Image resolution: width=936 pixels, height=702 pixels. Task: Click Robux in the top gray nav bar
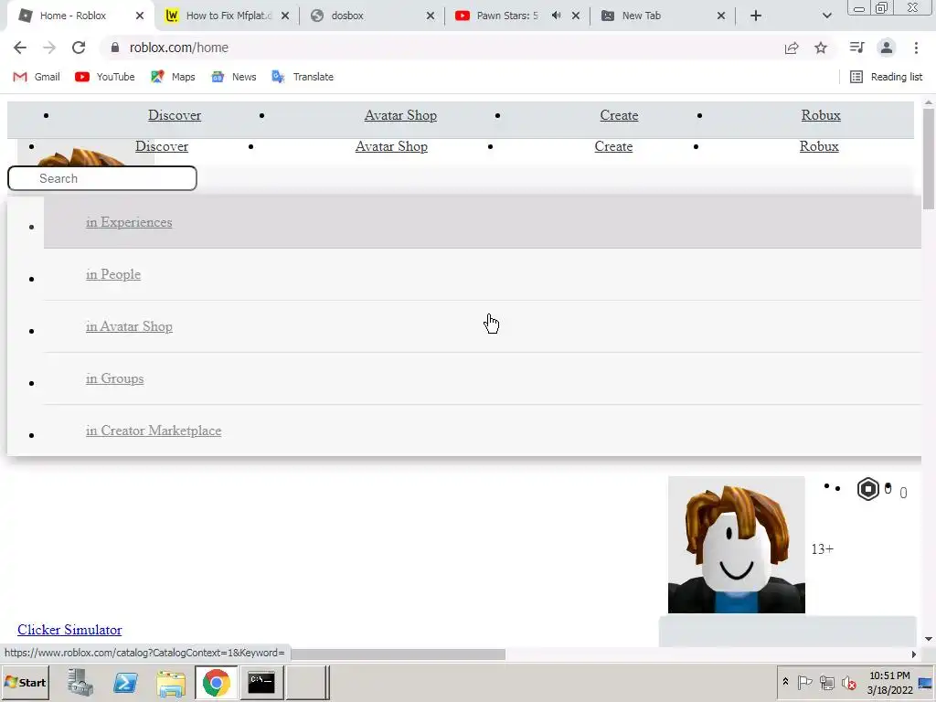(821, 115)
